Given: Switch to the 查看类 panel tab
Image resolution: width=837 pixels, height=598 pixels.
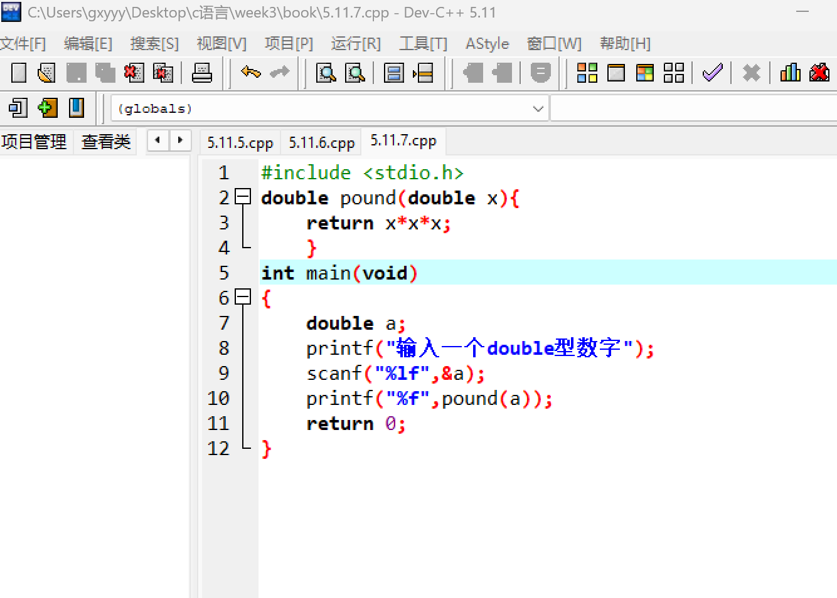Looking at the screenshot, I should tap(106, 142).
